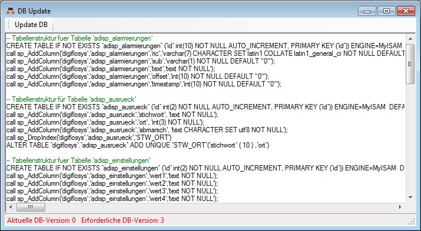Image resolution: width=421 pixels, height=231 pixels.
Task: Click the DB Update window title icon
Action: coord(11,11)
